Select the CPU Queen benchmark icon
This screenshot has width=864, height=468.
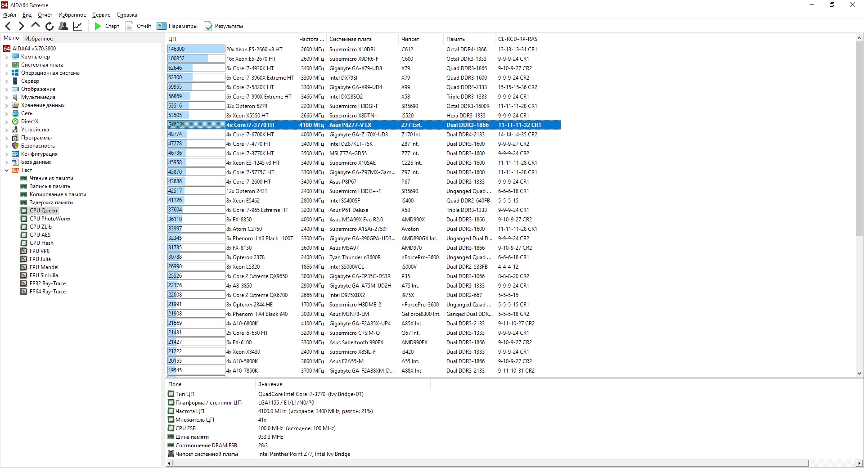[x=24, y=211]
